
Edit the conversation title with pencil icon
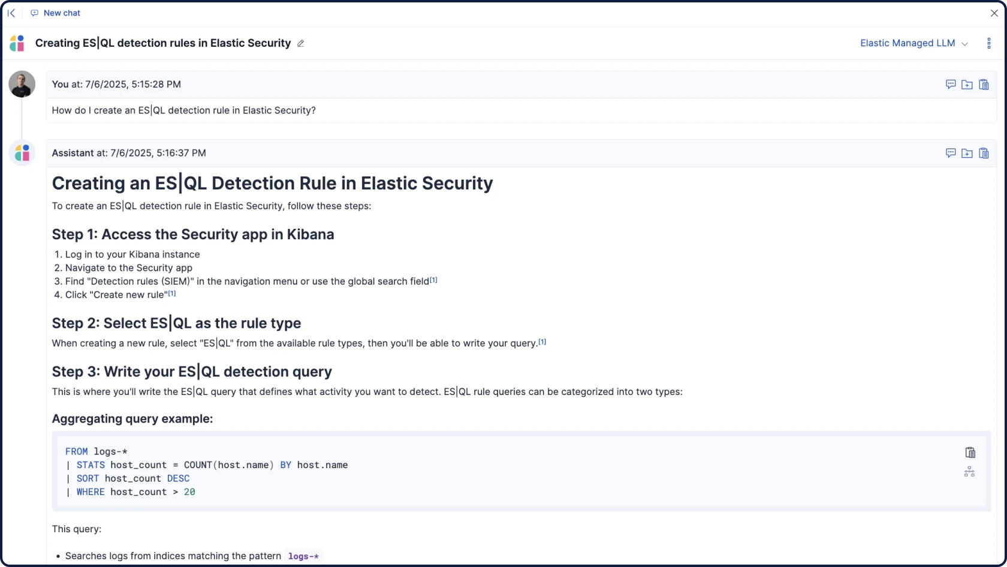(x=301, y=43)
